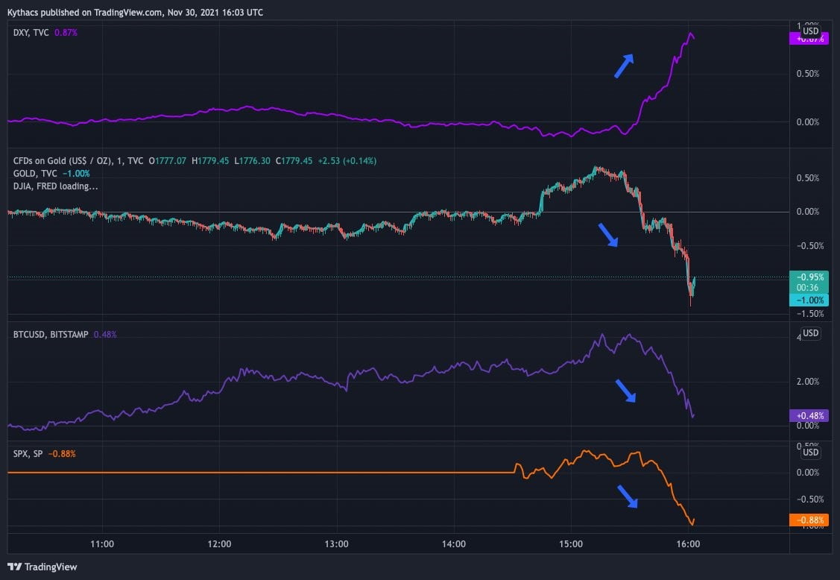The height and width of the screenshot is (580, 840).
Task: Open the USD currency selector on BTCUSD pane
Action: pos(810,333)
